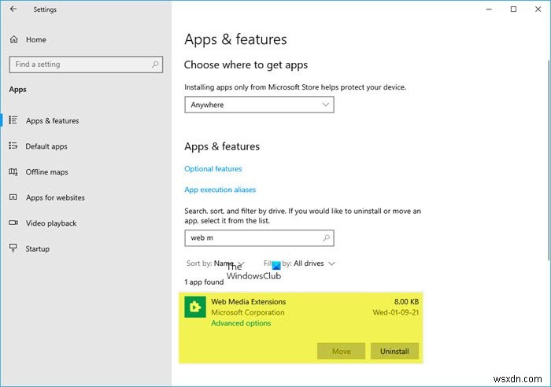Click the Microsoft Corporation publisher text

click(x=248, y=312)
